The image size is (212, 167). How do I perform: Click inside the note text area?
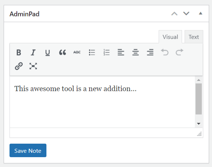coord(102,102)
